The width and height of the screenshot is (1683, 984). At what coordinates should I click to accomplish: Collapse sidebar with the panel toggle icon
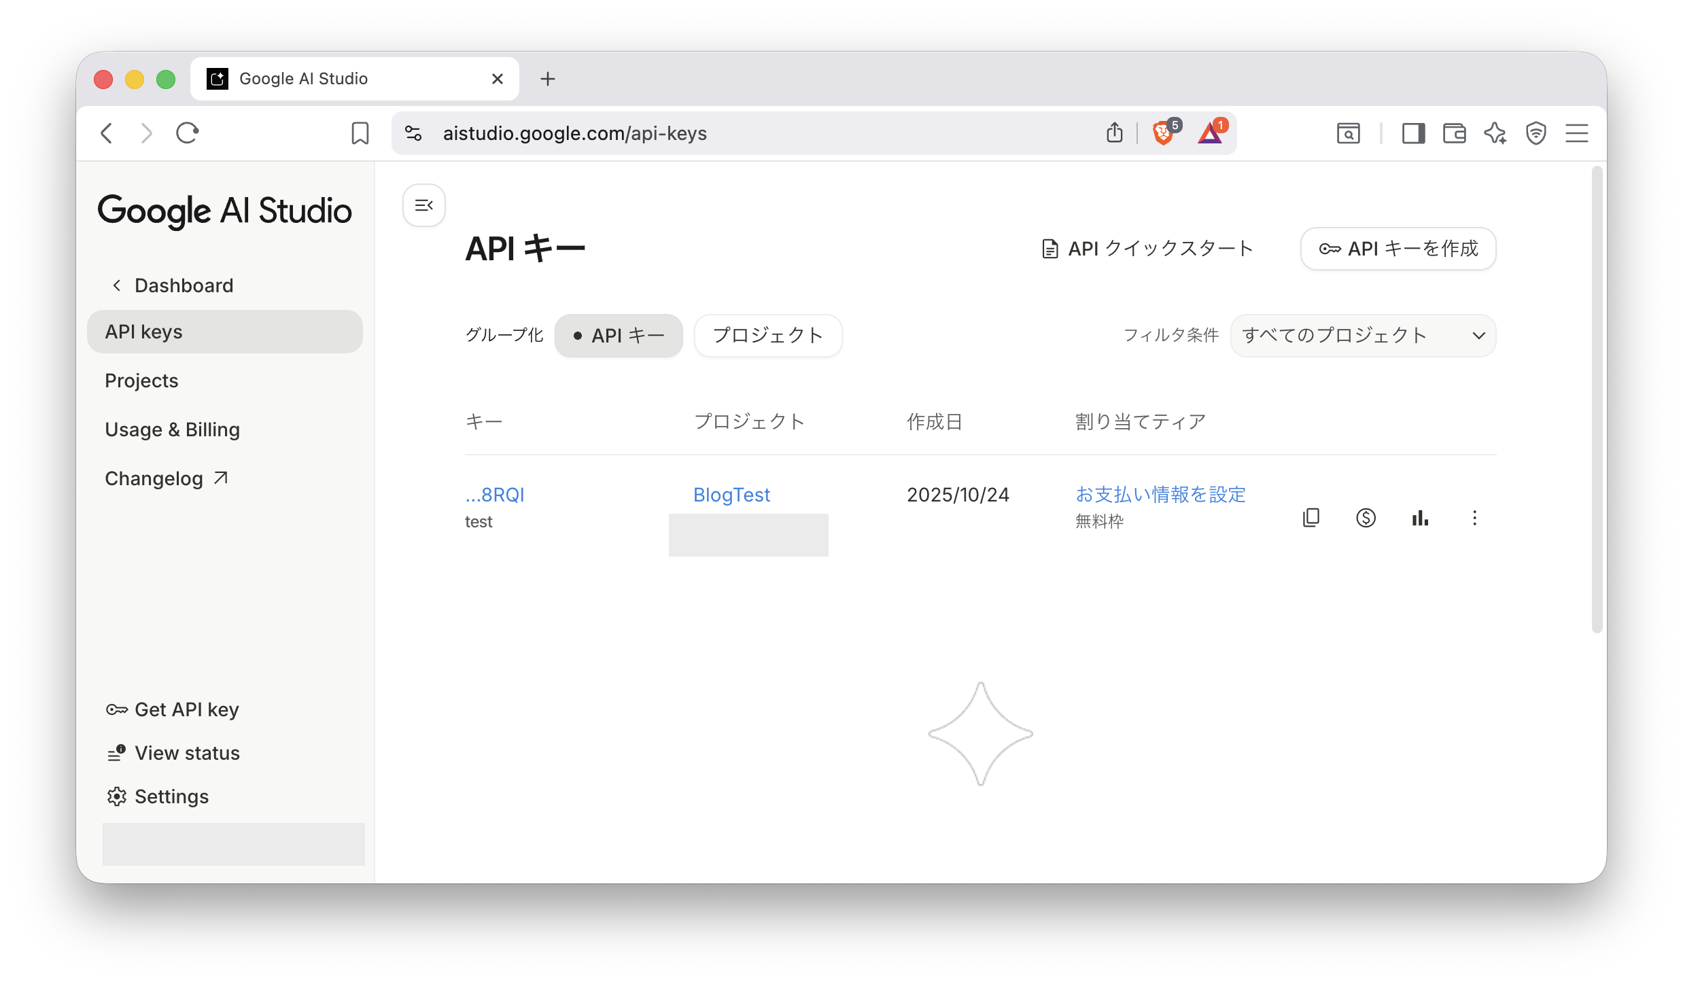point(423,205)
